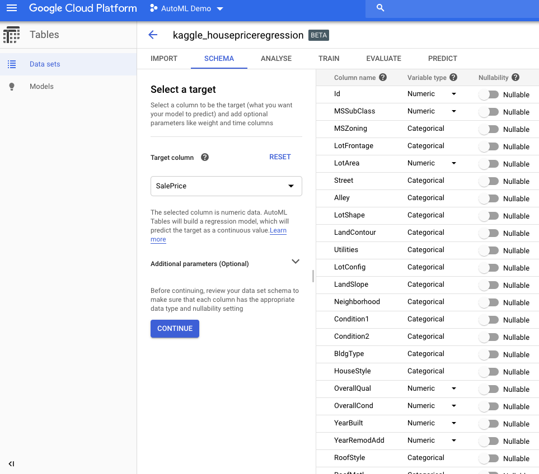The height and width of the screenshot is (474, 539).
Task: Open variable type dropdown for Id
Action: [x=454, y=94]
